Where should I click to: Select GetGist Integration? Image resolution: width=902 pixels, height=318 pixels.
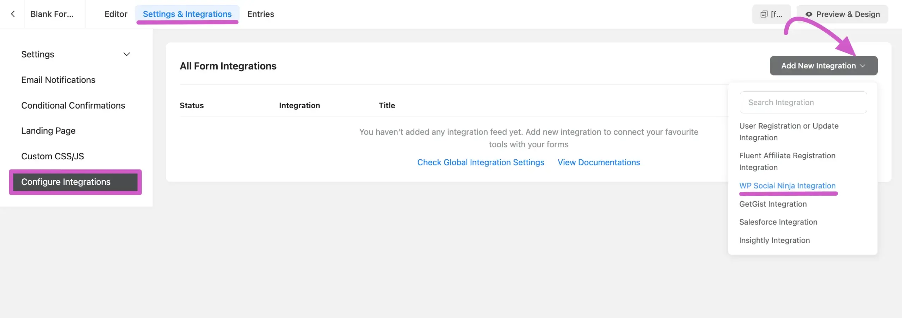coord(773,204)
